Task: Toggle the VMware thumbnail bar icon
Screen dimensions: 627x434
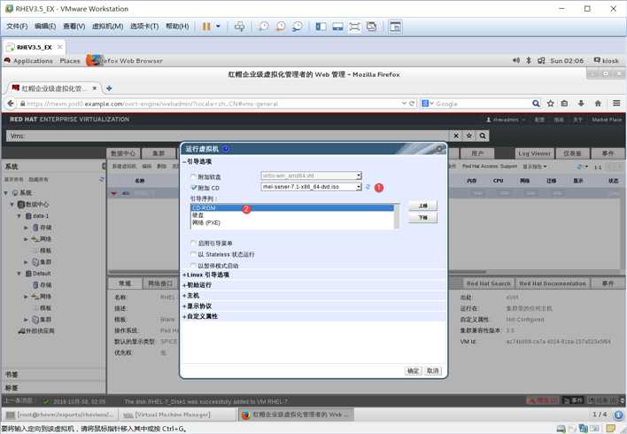Action: tap(338, 27)
